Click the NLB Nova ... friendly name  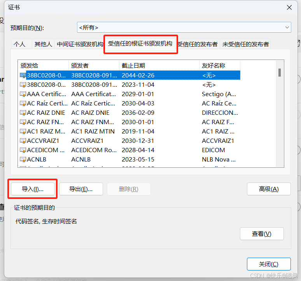click(219, 160)
